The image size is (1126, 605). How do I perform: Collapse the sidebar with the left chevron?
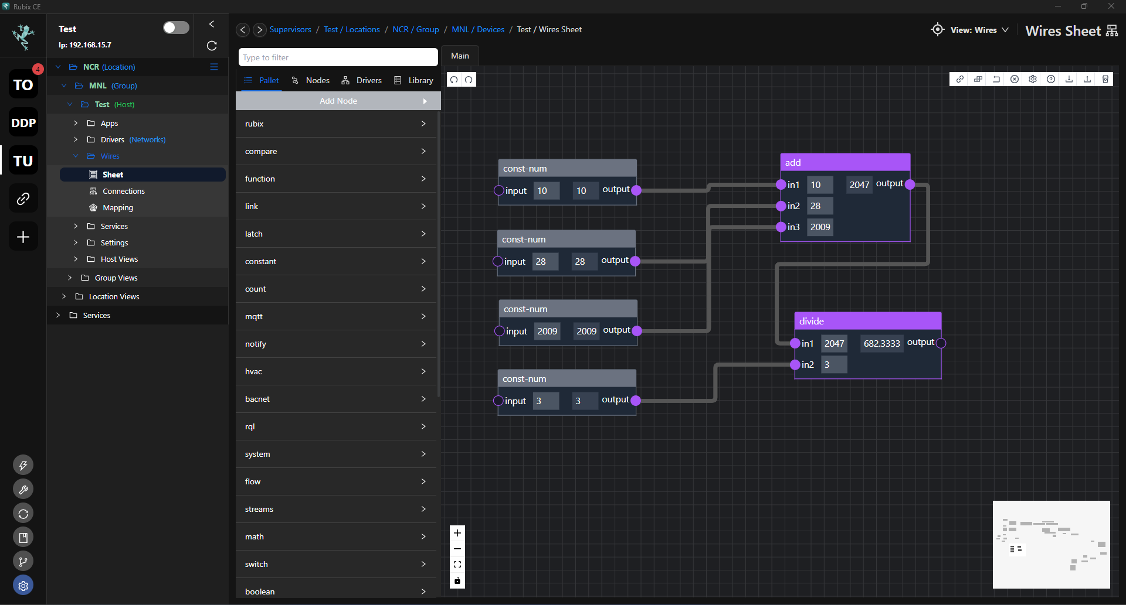coord(212,24)
